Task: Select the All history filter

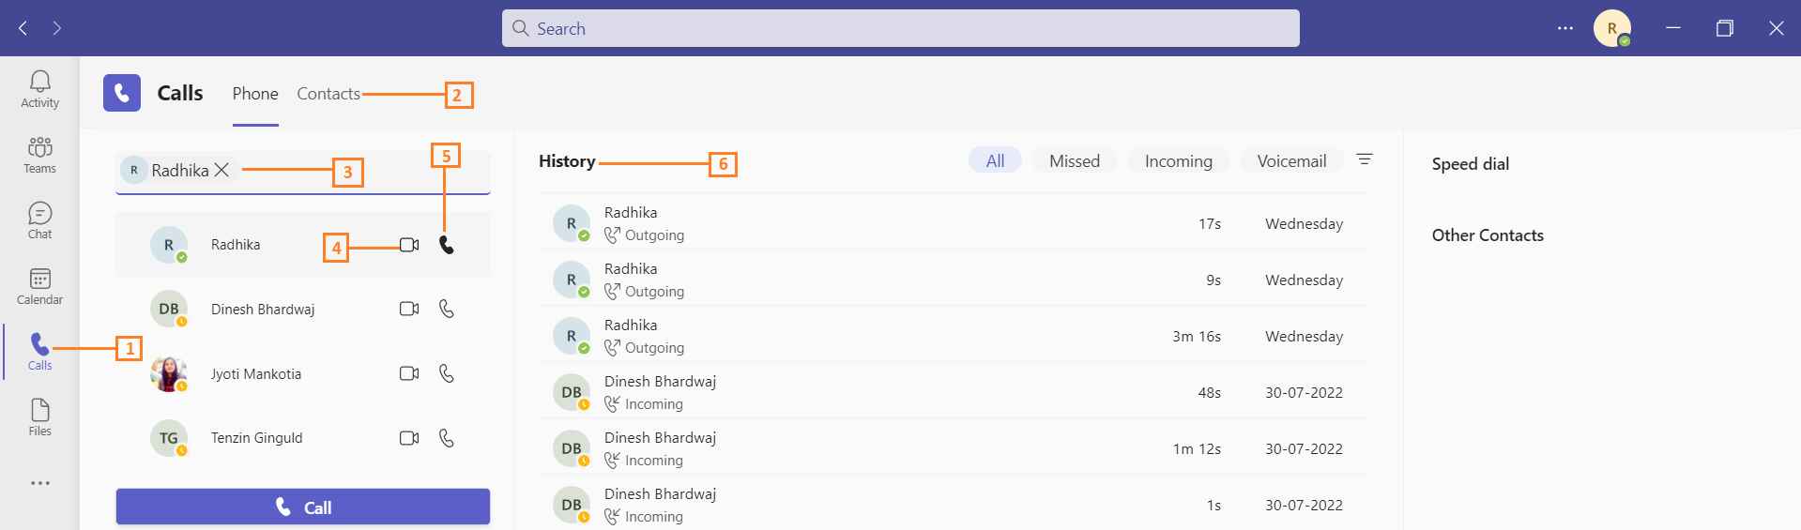Action: click(x=995, y=160)
